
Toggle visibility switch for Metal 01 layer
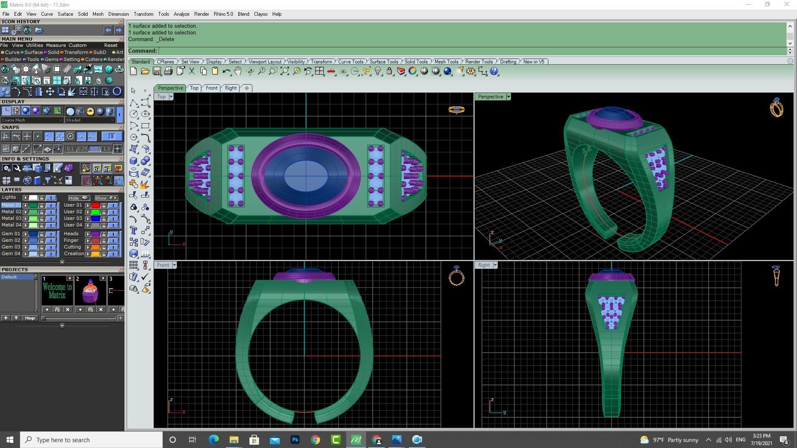pyautogui.click(x=51, y=205)
